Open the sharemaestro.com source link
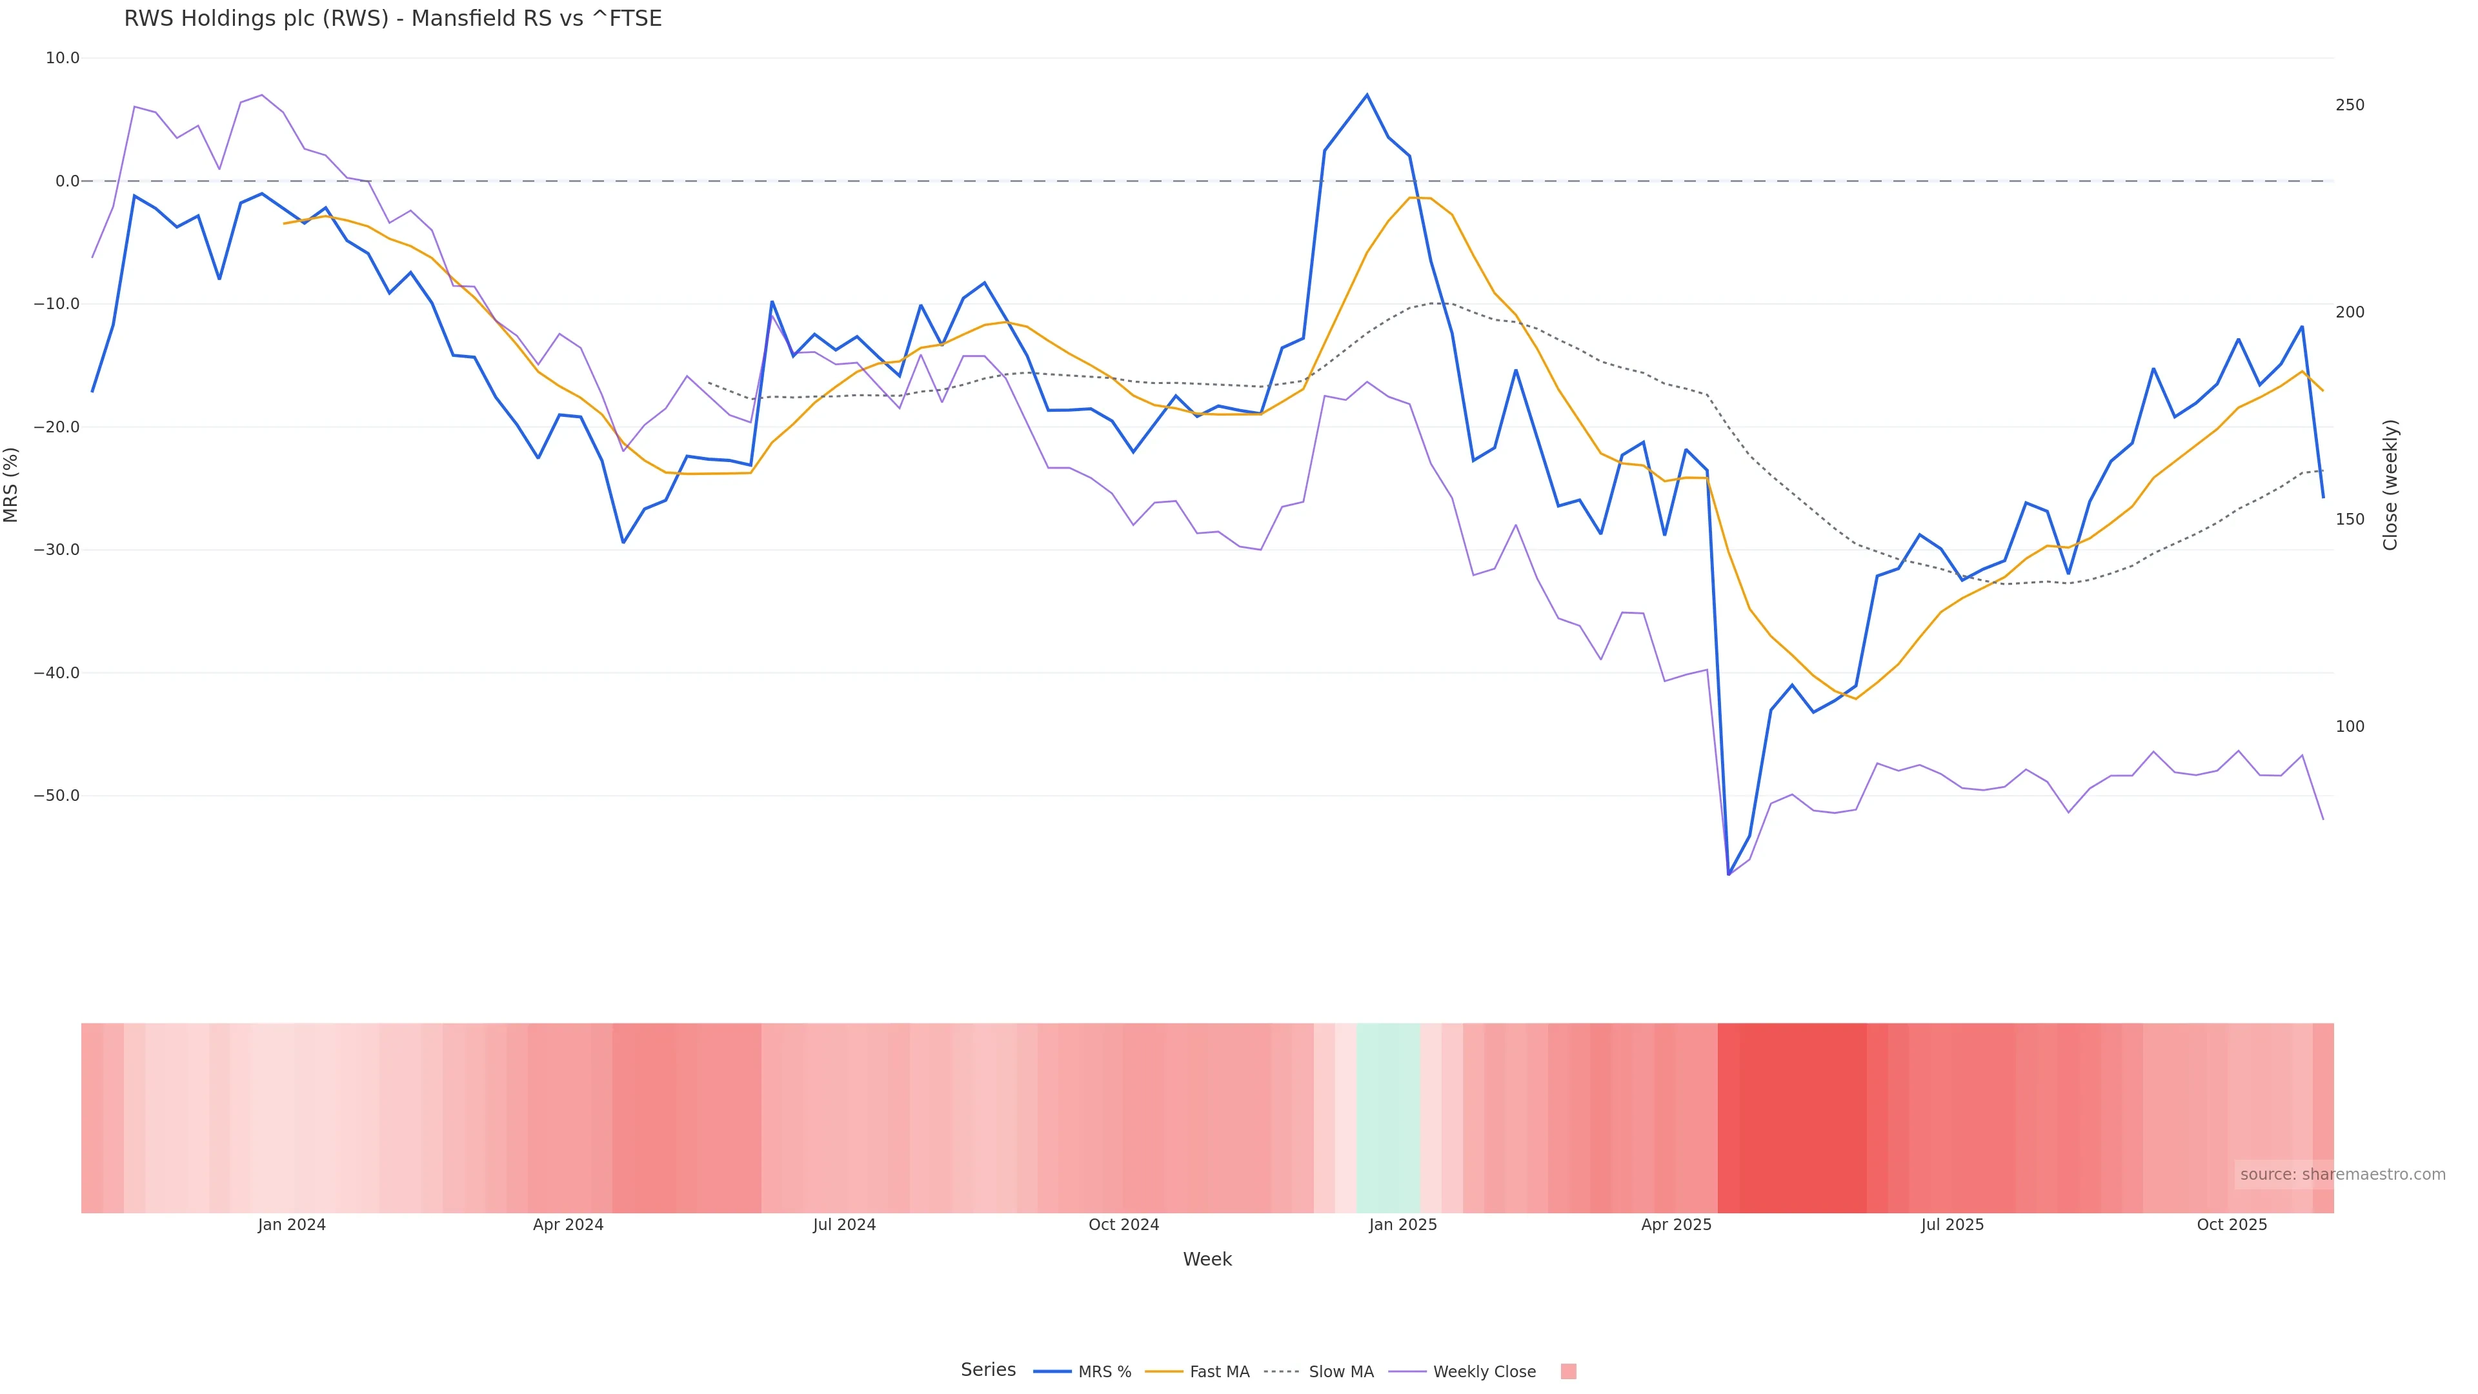Image resolution: width=2478 pixels, height=1394 pixels. [x=2341, y=1175]
